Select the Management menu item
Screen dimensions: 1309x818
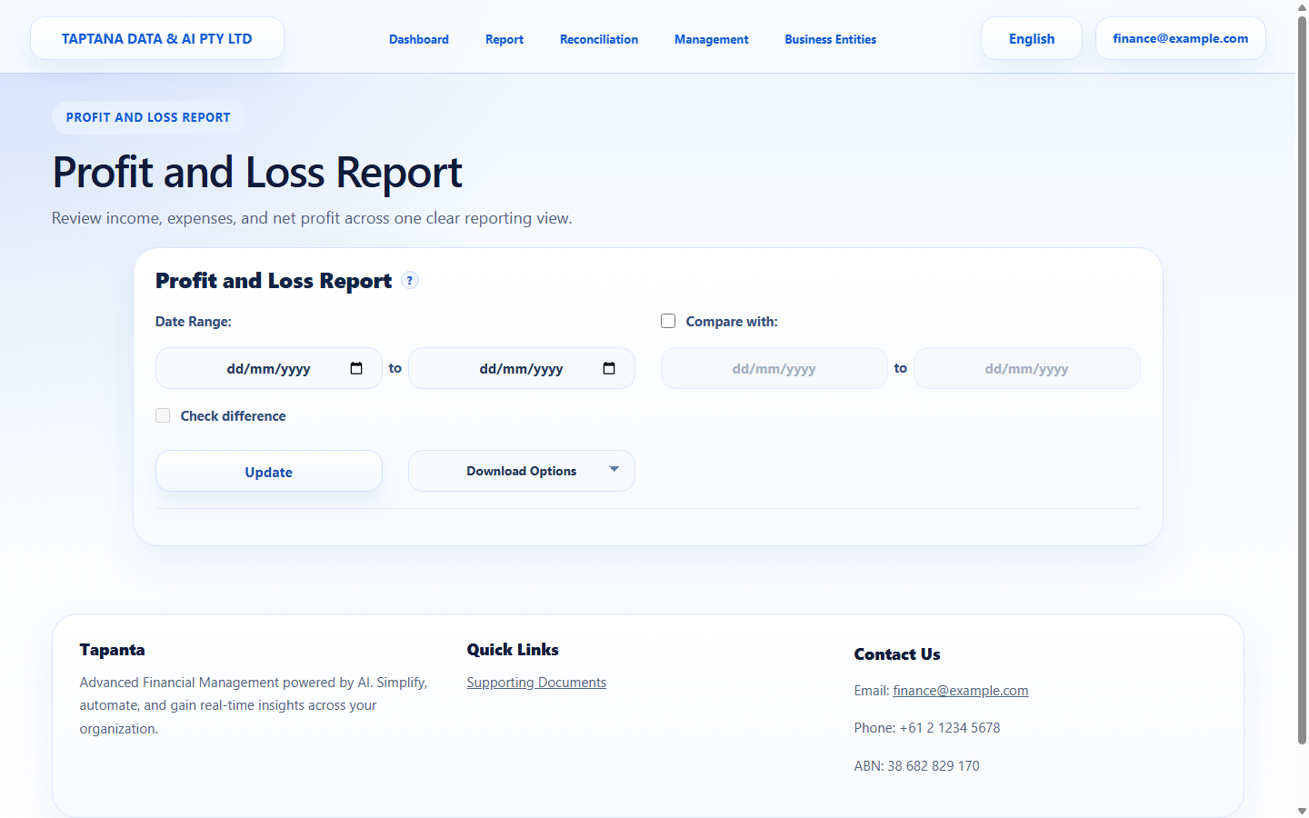click(x=712, y=39)
